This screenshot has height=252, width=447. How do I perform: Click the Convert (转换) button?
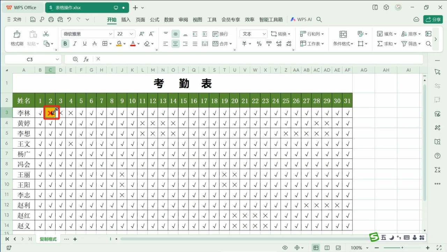click(x=281, y=34)
